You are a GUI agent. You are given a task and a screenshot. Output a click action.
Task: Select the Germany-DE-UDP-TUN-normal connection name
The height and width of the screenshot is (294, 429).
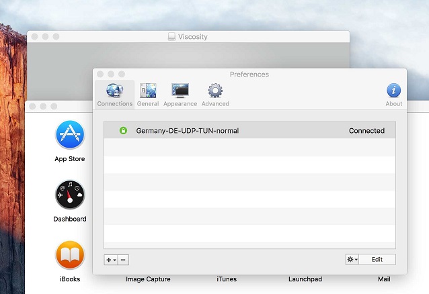pyautogui.click(x=187, y=131)
